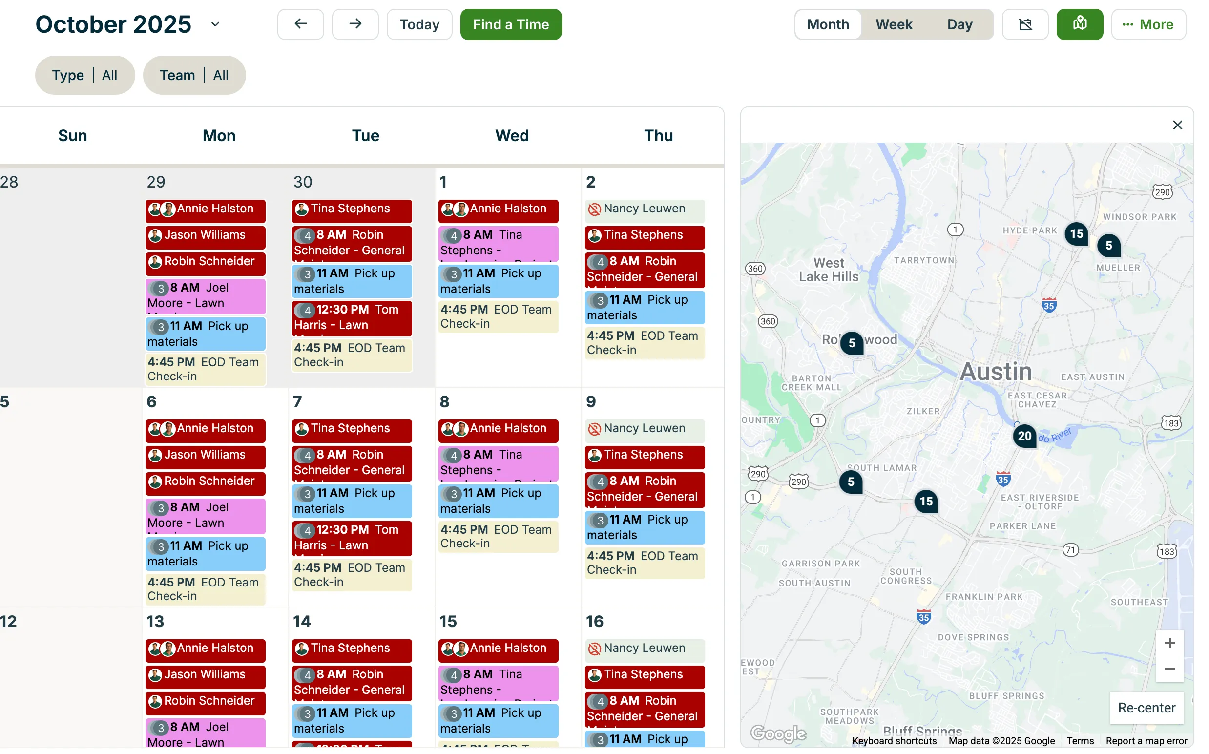Open 8 AM Robin Schneider General on October 2
This screenshot has height=754, width=1209.
click(x=645, y=270)
